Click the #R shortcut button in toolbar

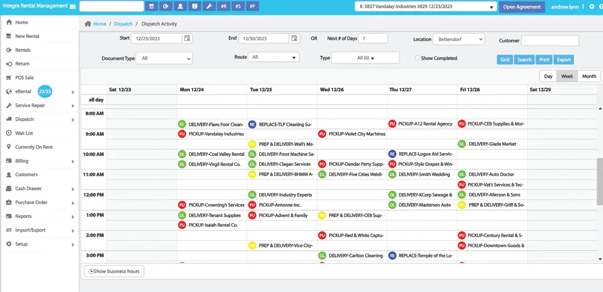223,6
